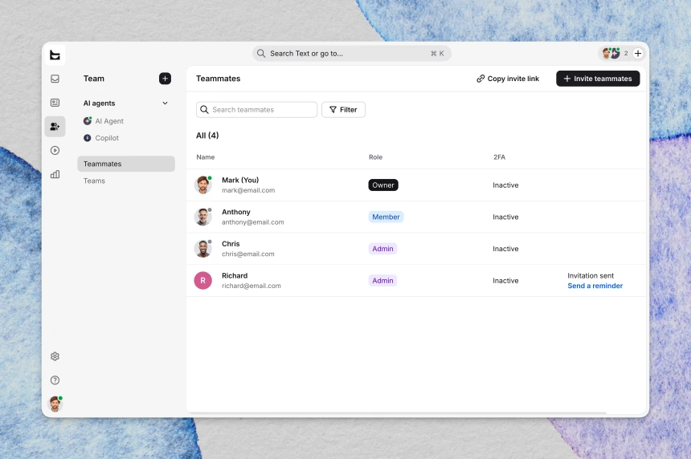691x459 pixels.
Task: Click the Richard name
Action: click(235, 275)
